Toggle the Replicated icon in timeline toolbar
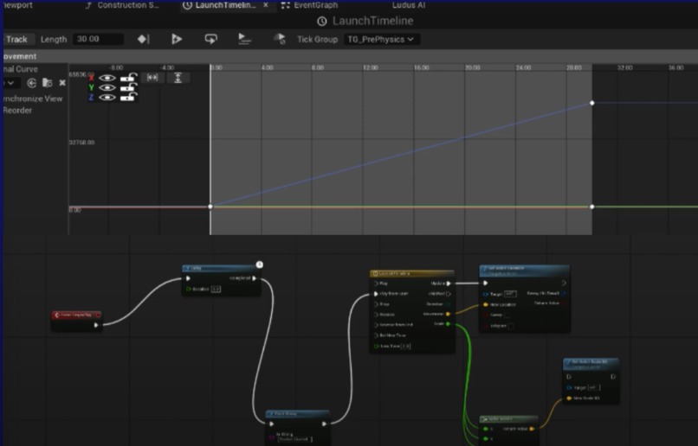The width and height of the screenshot is (698, 446). pos(244,39)
